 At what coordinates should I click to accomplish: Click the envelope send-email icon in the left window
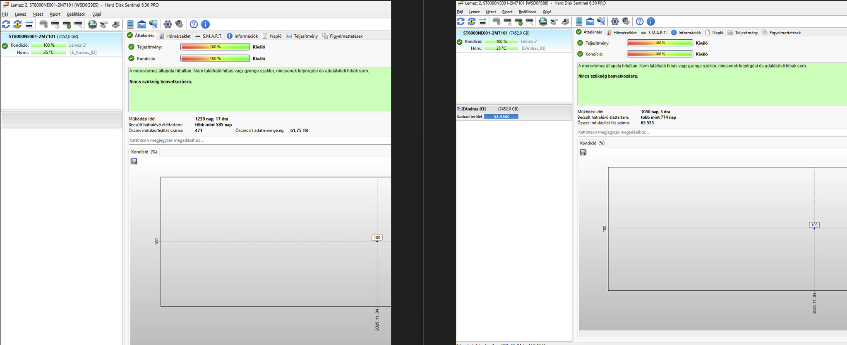(x=142, y=24)
